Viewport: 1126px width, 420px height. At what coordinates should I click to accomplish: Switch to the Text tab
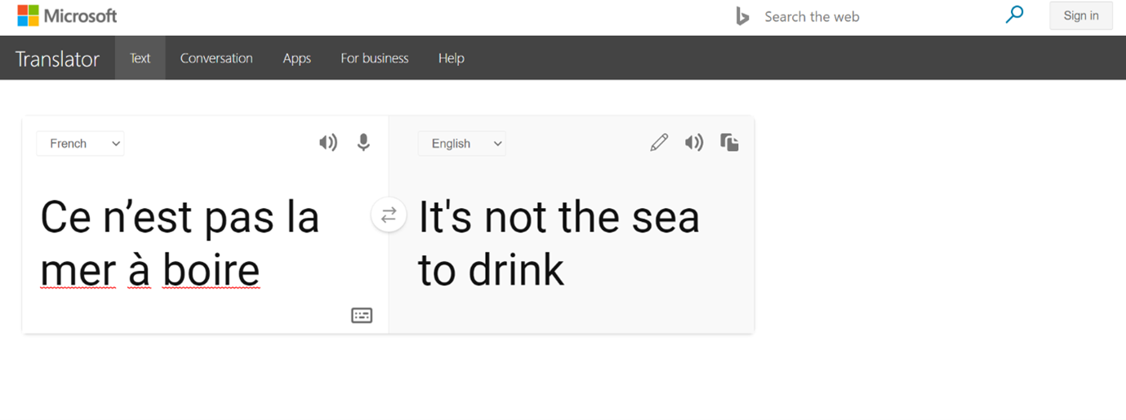tap(140, 58)
